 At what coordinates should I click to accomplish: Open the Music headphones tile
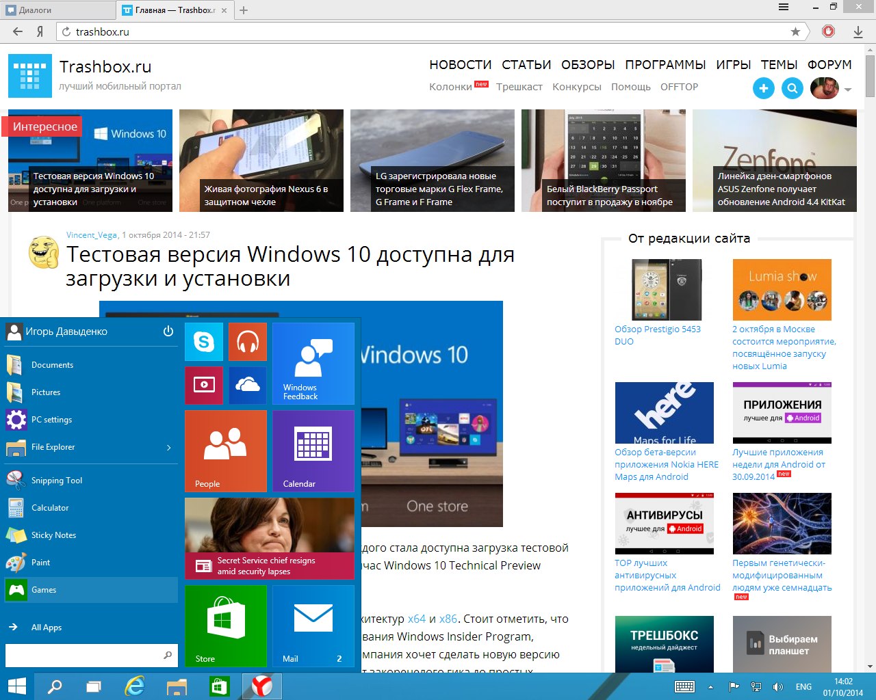[248, 342]
